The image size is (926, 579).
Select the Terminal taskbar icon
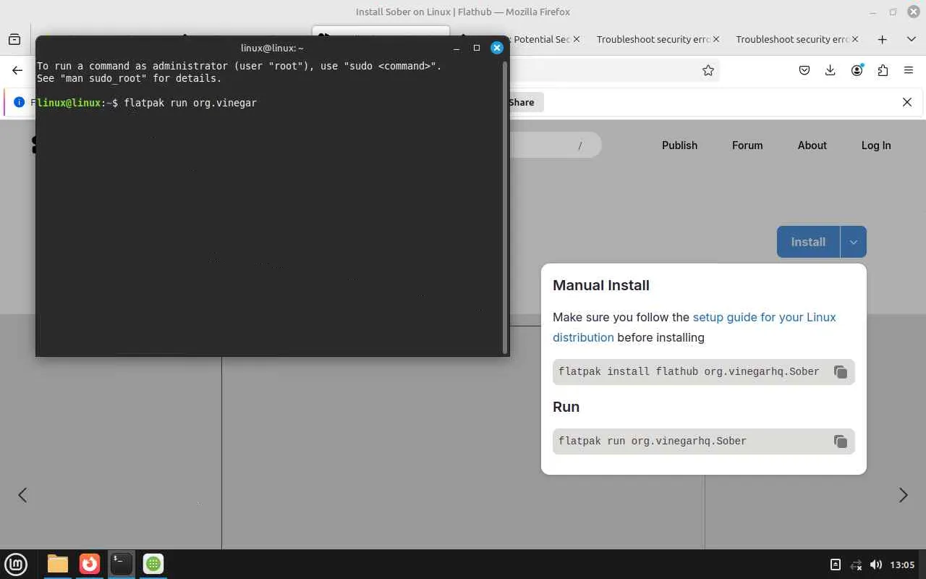tap(122, 564)
